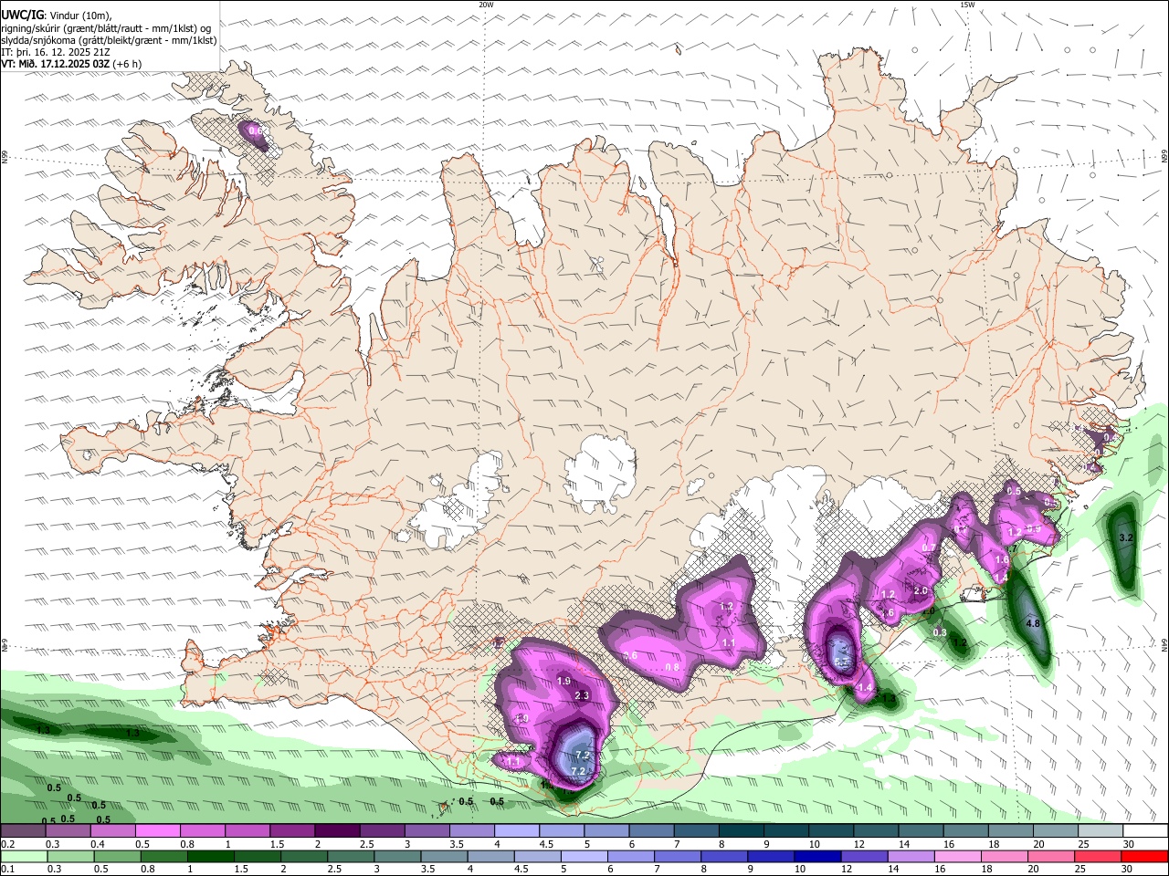Pick the dark green 1 swatch in the lower legend row
Image resolution: width=1169 pixels, height=876 pixels.
tap(210, 856)
